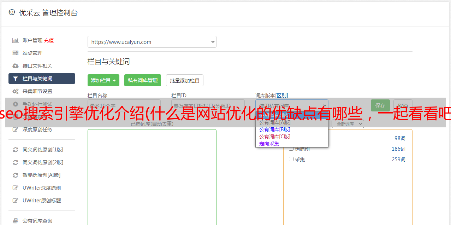Open 同义词伪原创[1版] sidebar item
The width and height of the screenshot is (451, 225).
[x=42, y=150]
